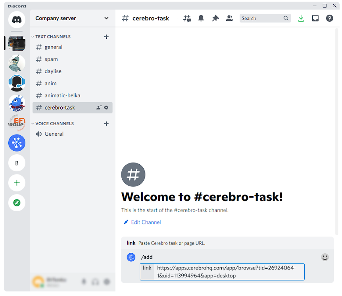
Task: Open the blue bug mascot server
Action: 17,103
